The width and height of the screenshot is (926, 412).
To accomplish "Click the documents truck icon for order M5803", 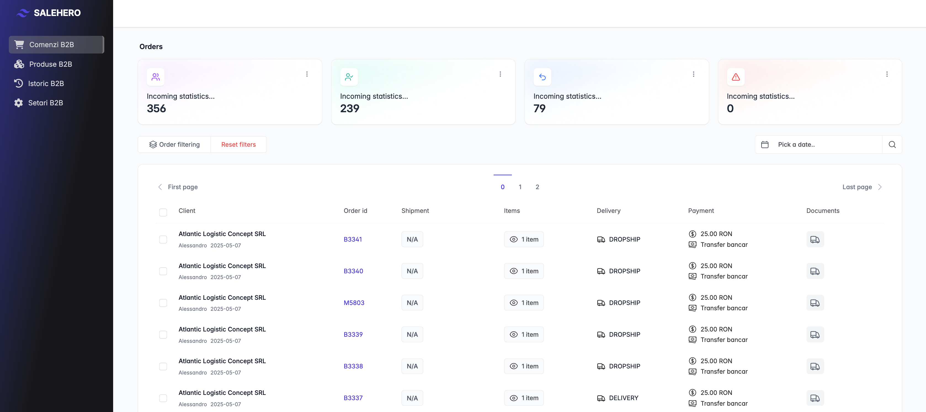I will (x=815, y=303).
